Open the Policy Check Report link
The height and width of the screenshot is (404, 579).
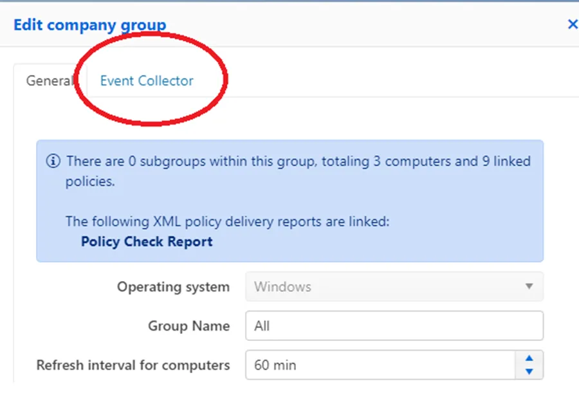pyautogui.click(x=147, y=241)
